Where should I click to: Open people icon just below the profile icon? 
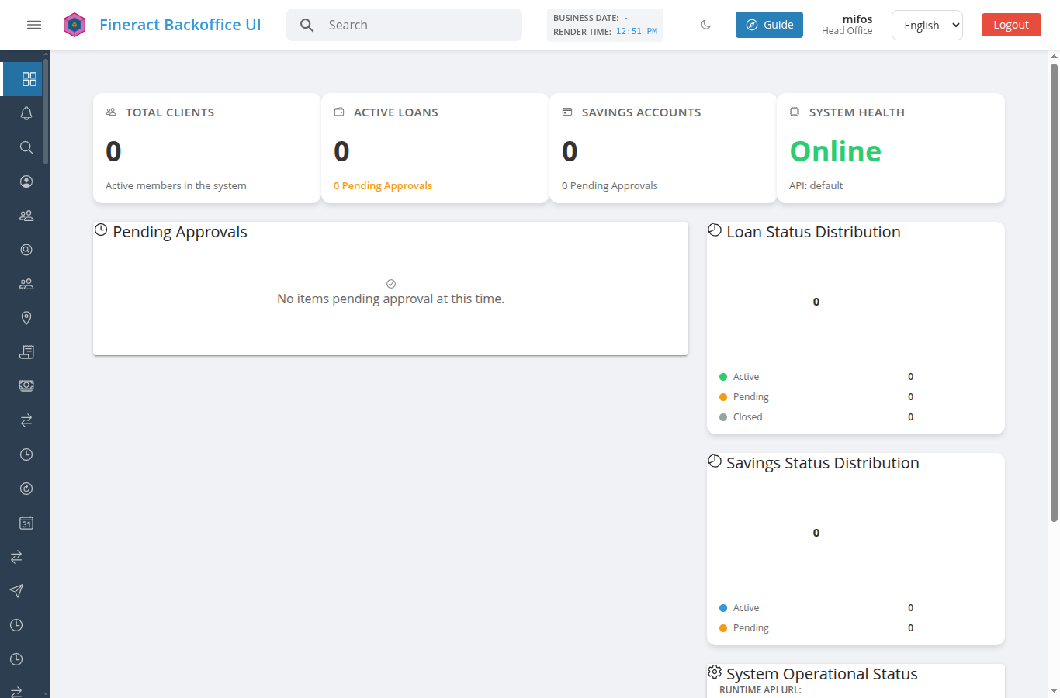26,216
